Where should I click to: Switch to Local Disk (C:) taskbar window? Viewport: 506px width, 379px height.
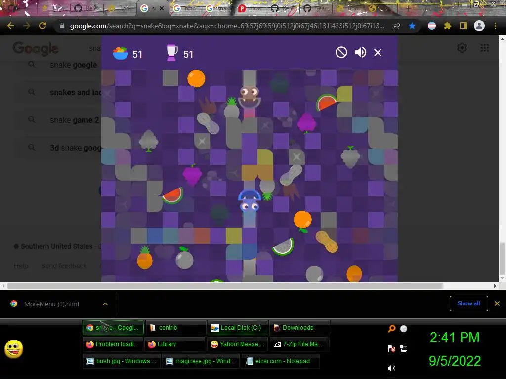click(238, 328)
